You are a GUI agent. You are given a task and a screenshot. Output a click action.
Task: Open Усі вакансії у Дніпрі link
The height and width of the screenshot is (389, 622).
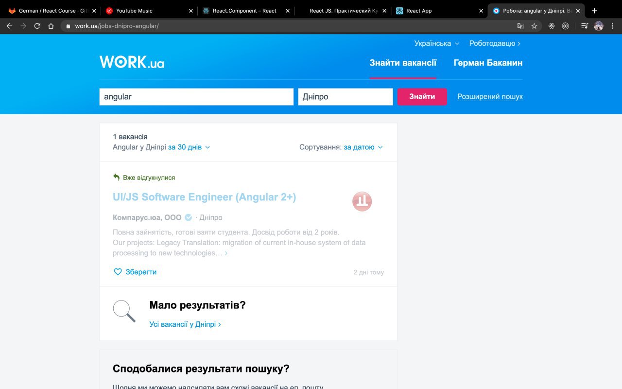point(185,324)
